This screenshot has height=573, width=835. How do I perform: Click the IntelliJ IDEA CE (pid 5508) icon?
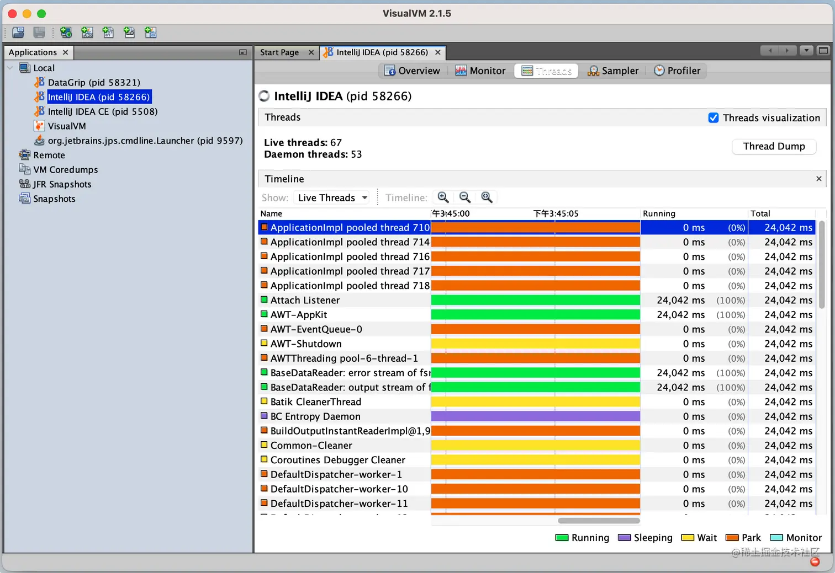tap(39, 111)
